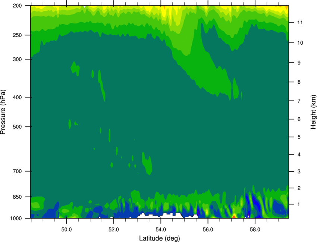Pick the 7 km height label
This screenshot has height=242, width=317.
tap(299, 101)
